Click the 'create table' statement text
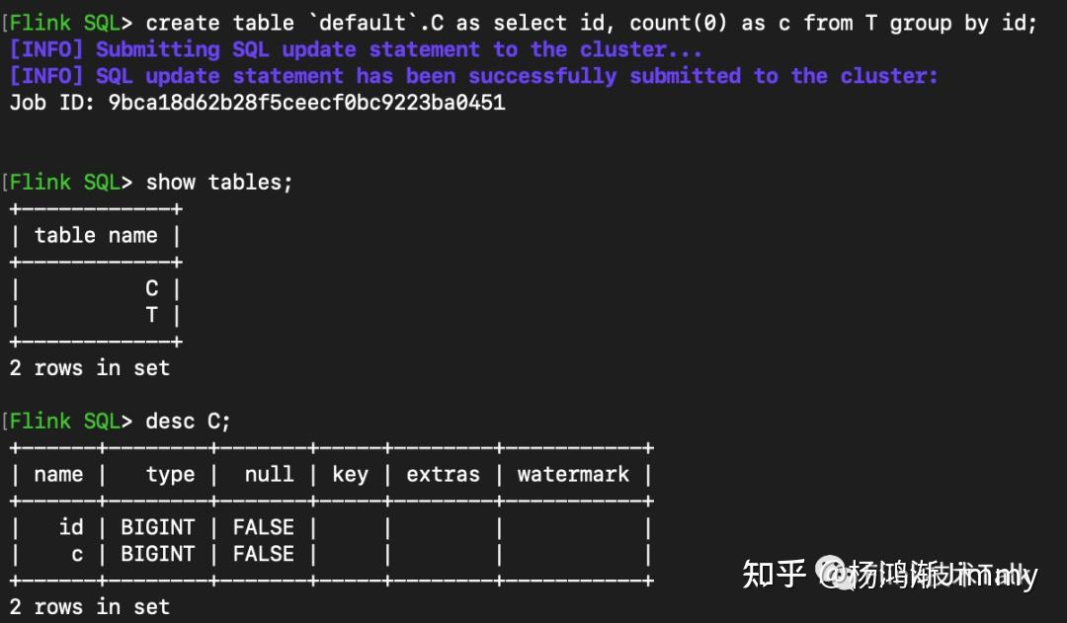The height and width of the screenshot is (623, 1067). click(x=592, y=23)
